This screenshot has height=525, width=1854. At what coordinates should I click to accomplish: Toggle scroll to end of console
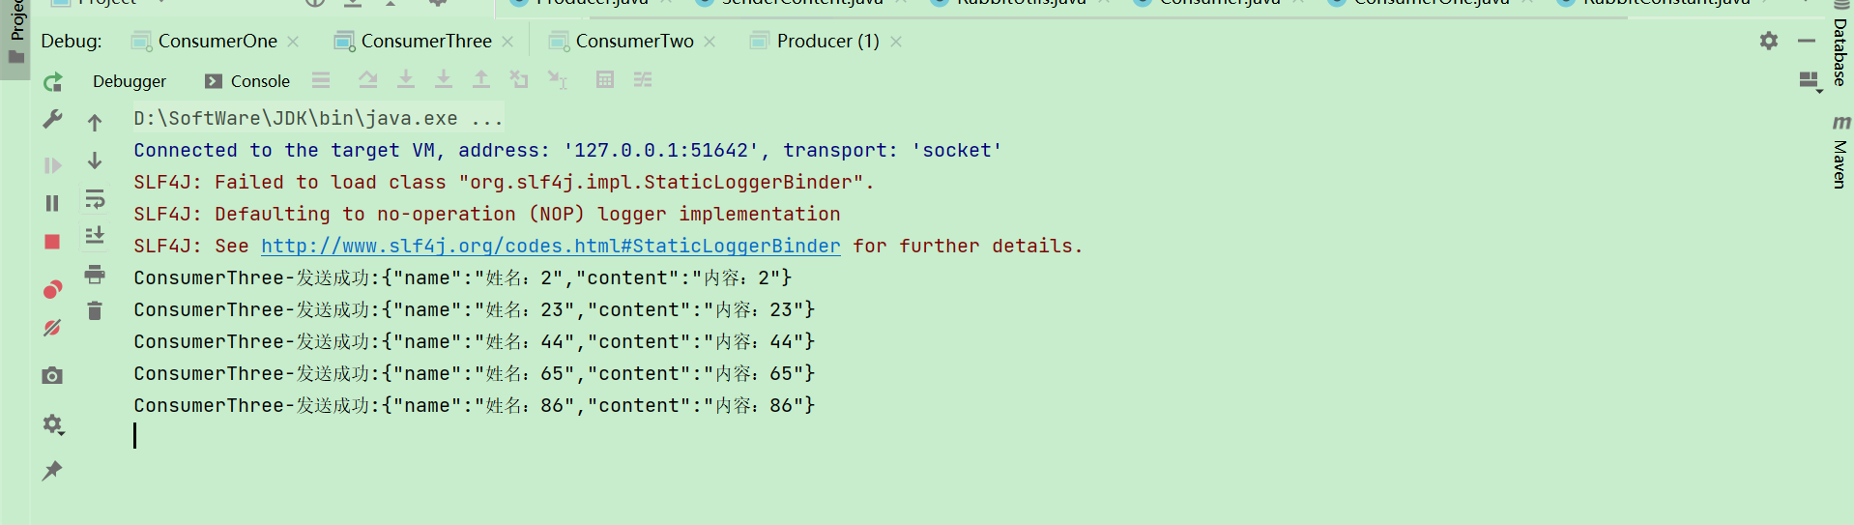(95, 235)
